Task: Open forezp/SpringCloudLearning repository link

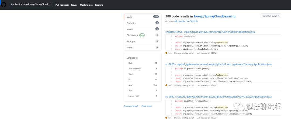Action: 214,16
